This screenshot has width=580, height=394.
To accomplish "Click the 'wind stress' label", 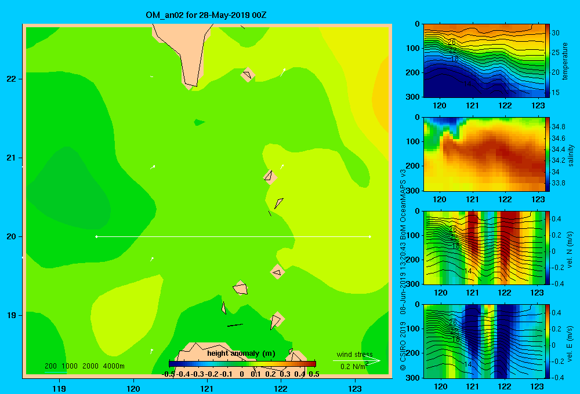I will 355,354.
